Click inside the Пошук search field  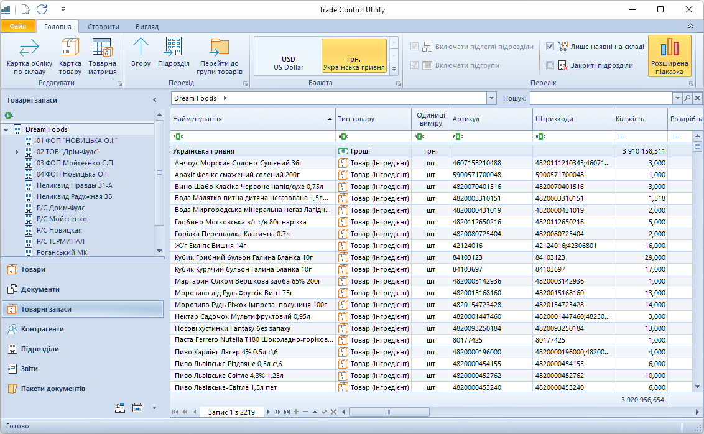pyautogui.click(x=601, y=98)
